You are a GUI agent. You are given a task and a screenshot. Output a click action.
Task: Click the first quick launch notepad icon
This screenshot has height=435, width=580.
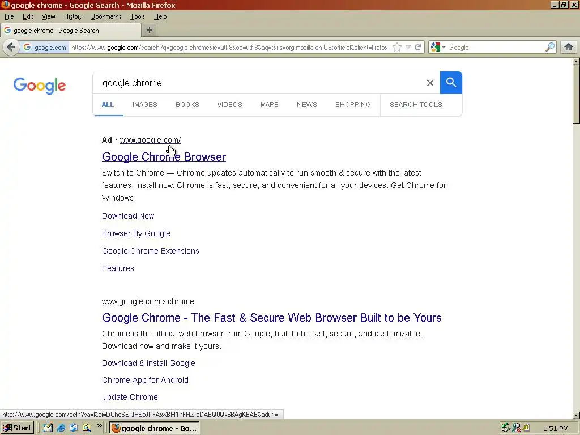48,428
